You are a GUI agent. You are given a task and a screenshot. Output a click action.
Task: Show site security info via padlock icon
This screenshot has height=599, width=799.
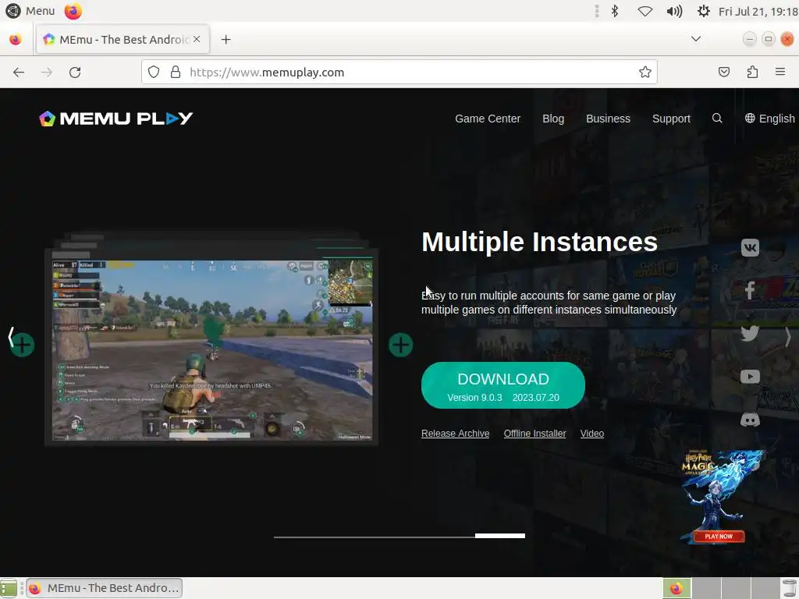point(176,73)
